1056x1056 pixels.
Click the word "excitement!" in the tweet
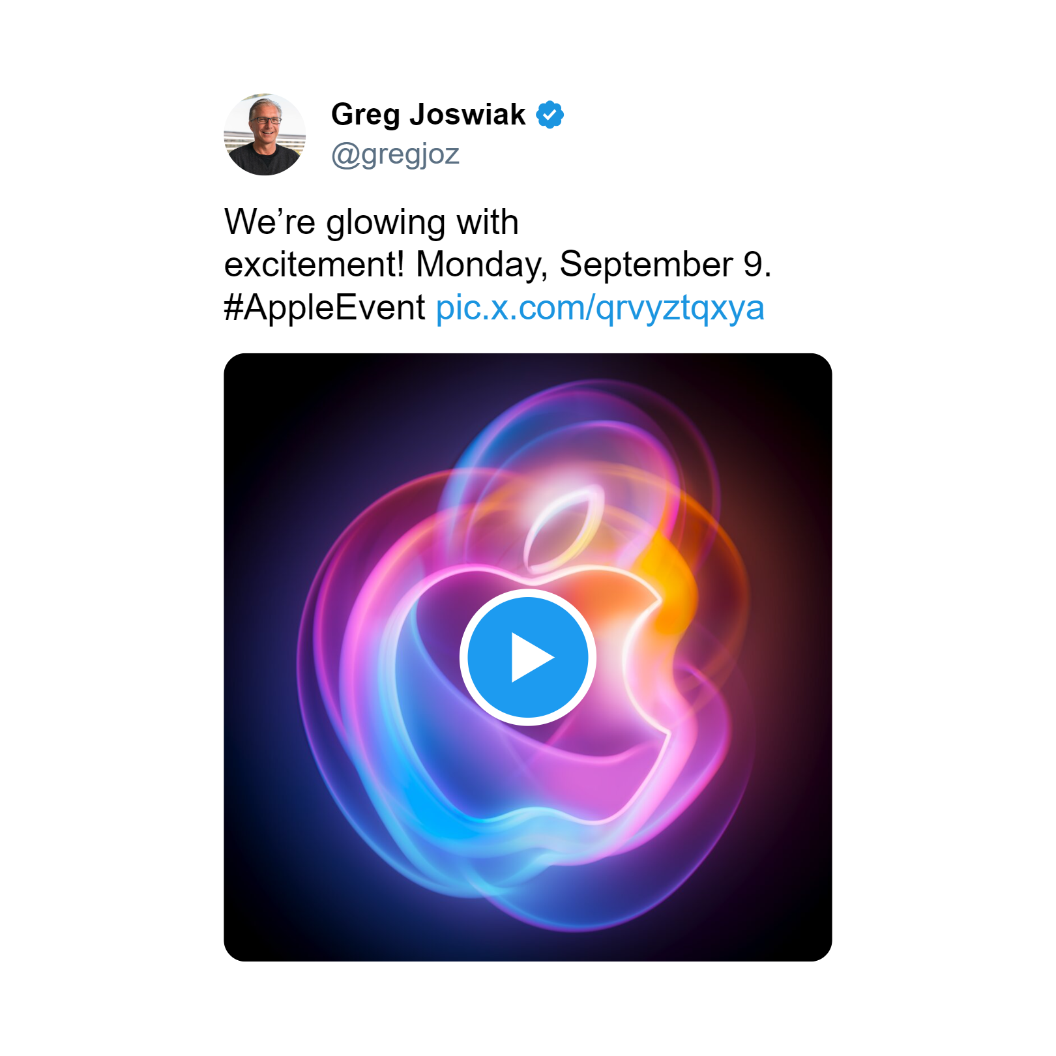coord(315,265)
